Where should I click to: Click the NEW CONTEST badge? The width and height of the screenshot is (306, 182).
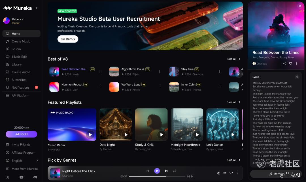[x=67, y=11]
